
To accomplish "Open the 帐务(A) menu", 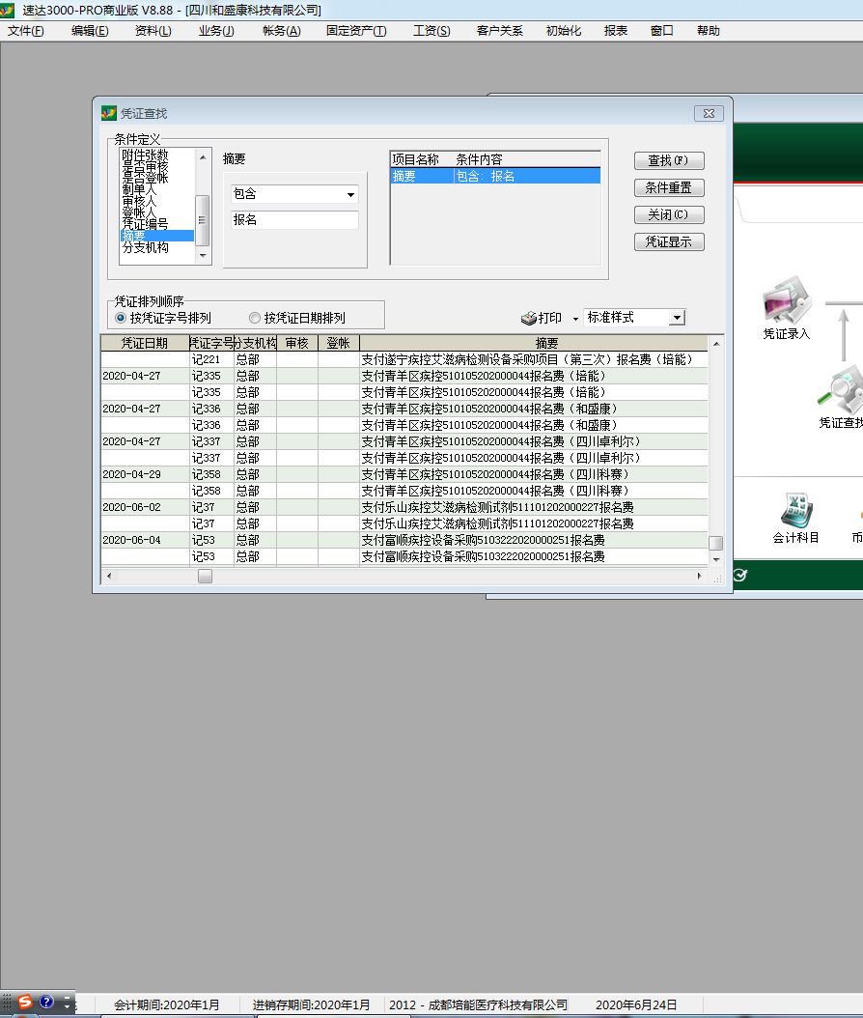I will [281, 31].
